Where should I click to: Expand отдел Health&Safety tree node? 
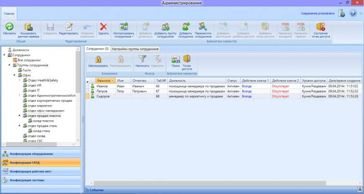coord(20,80)
